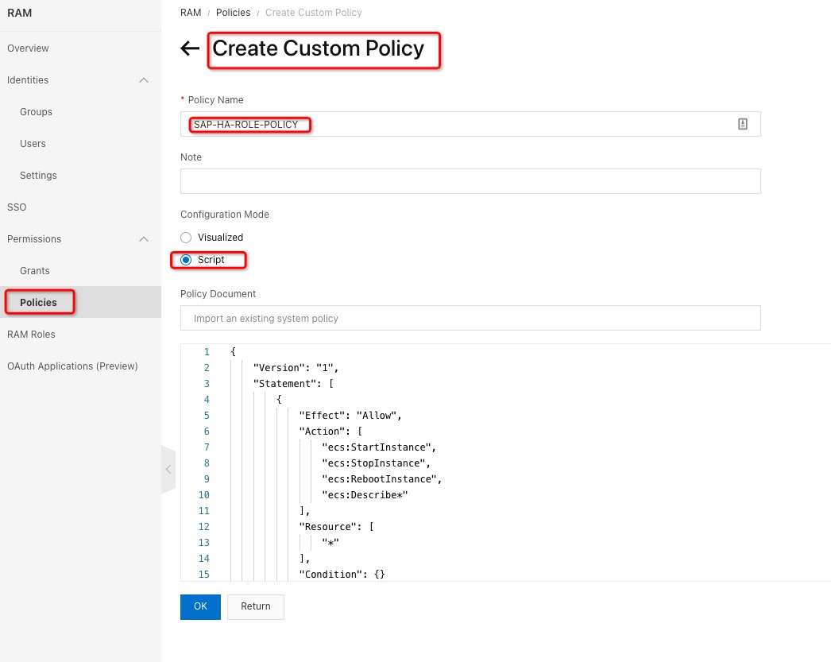Screen dimensions: 831x662
Task: Navigate to RAM via the breadcrumb
Action: click(191, 12)
